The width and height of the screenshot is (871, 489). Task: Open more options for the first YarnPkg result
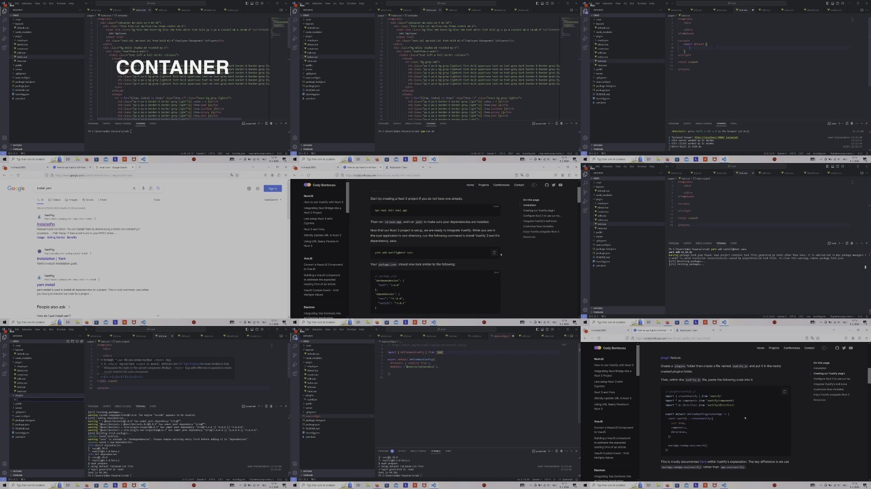[x=95, y=219]
